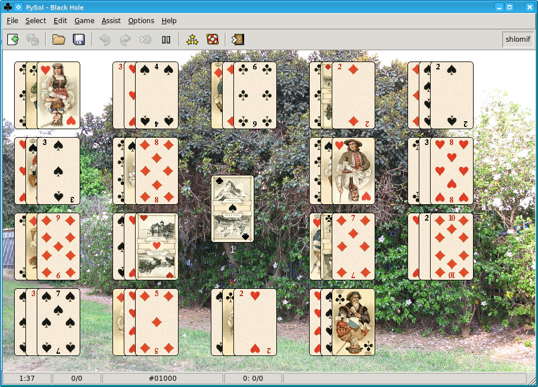Click the autodrop toolbar icon
The width and height of the screenshot is (538, 387).
pos(145,39)
